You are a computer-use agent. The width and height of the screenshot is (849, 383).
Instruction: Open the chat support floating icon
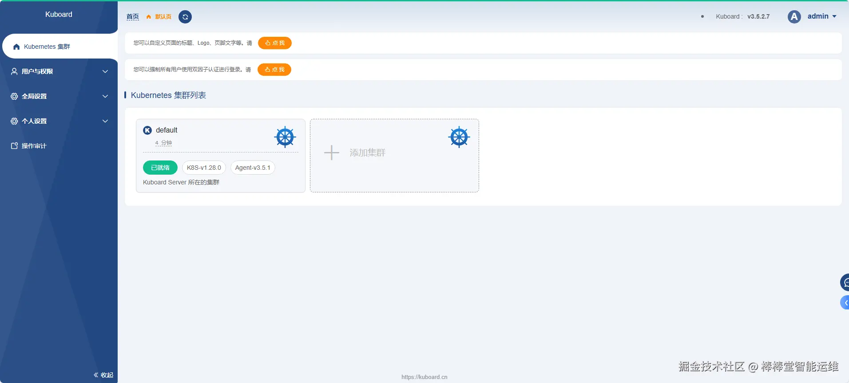coord(845,282)
